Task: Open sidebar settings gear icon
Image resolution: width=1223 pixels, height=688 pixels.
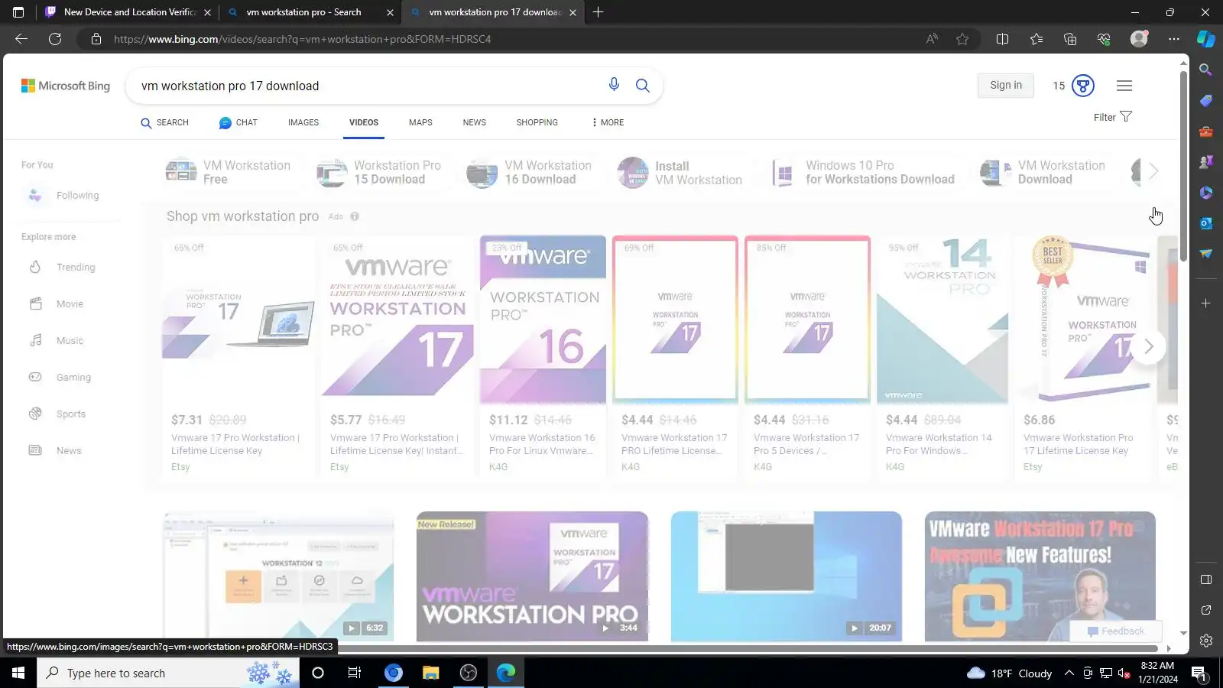Action: tap(1205, 641)
